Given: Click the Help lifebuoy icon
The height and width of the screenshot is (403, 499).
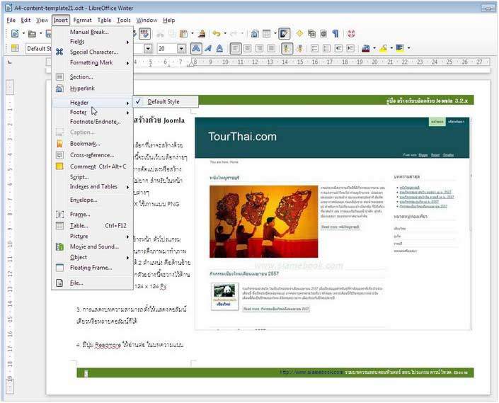Looking at the screenshot, I should pyautogui.click(x=351, y=33).
